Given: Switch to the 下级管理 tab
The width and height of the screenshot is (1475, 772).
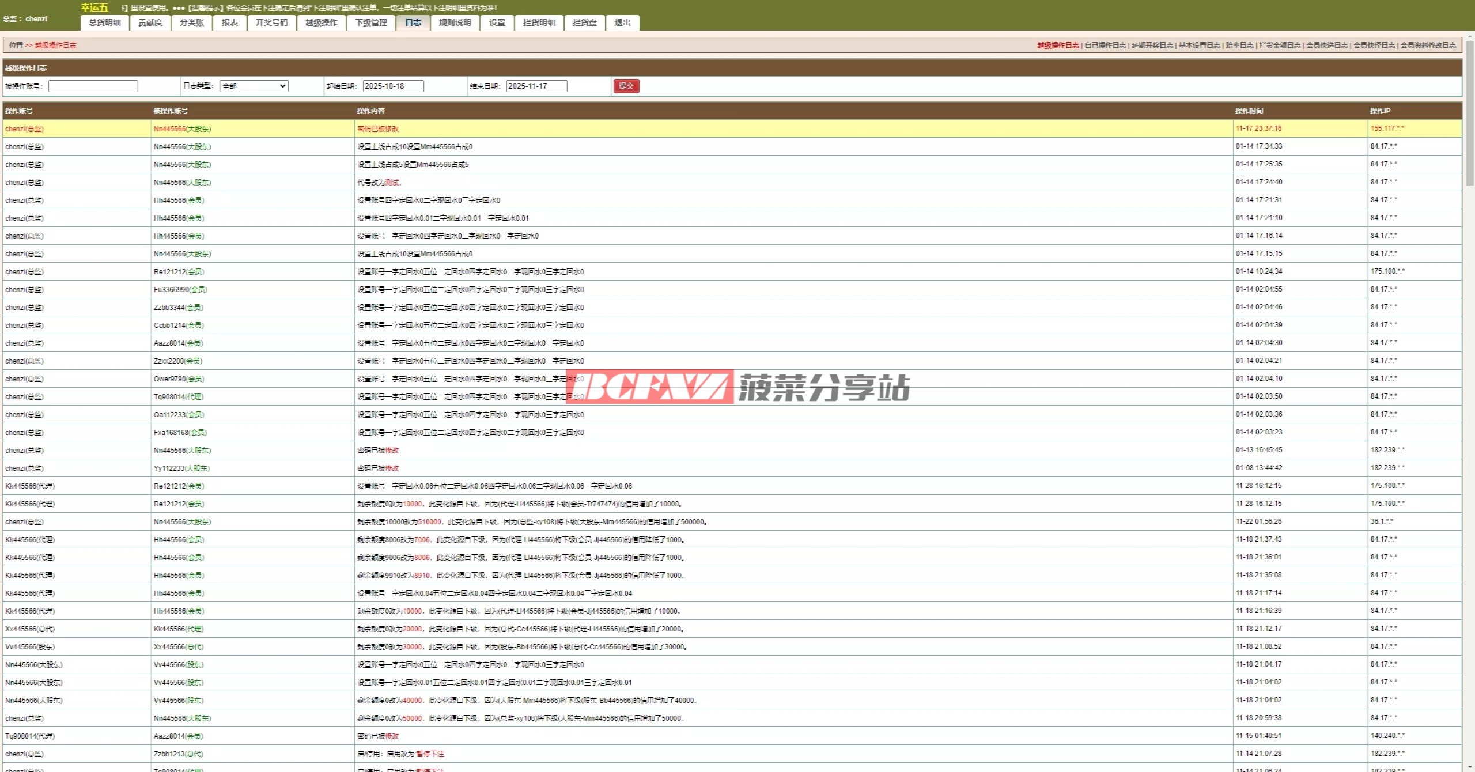Looking at the screenshot, I should [371, 22].
